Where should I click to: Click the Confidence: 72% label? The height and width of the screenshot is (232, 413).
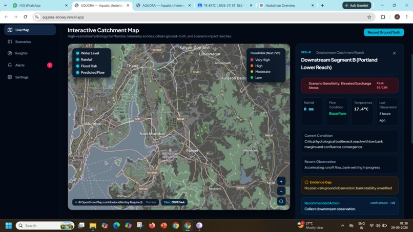tap(382, 203)
